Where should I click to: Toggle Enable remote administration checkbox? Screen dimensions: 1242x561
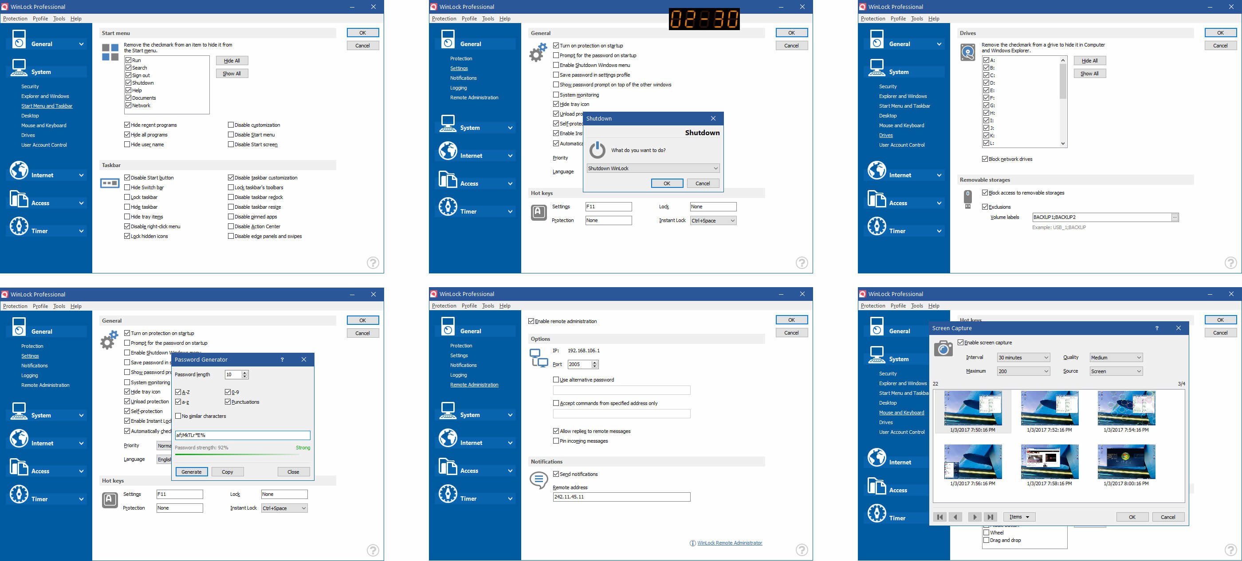pos(531,321)
